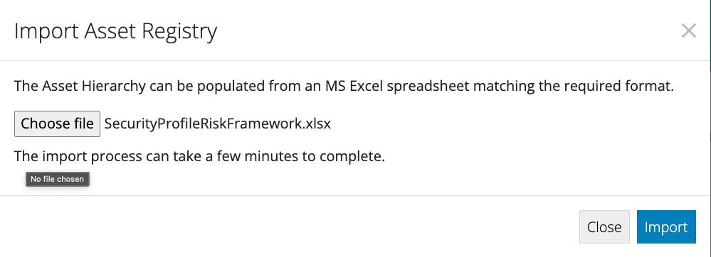Viewport: 711px width, 257px height.
Task: Click the blue Import button in footer
Action: click(x=666, y=226)
